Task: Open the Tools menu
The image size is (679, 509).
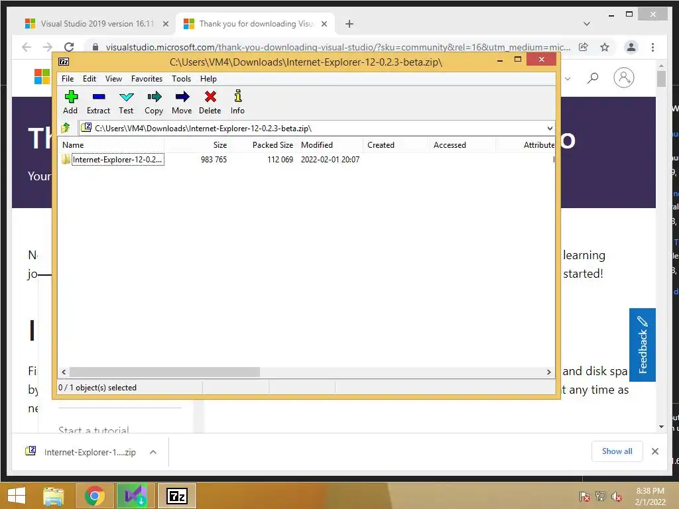Action: [181, 79]
